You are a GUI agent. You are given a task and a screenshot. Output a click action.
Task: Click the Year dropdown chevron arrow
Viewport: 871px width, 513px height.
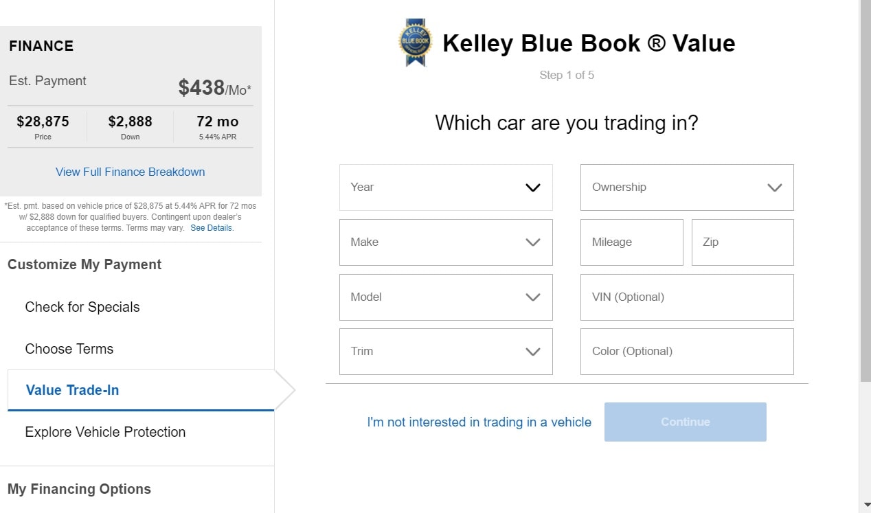(x=533, y=187)
